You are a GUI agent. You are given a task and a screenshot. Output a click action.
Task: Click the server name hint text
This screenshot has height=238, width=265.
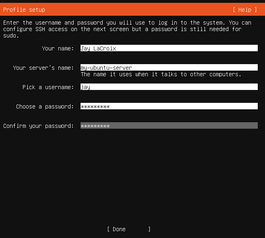(x=161, y=74)
